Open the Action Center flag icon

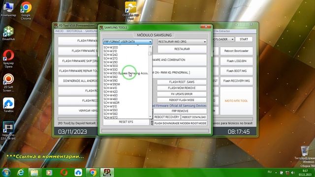tap(282, 173)
